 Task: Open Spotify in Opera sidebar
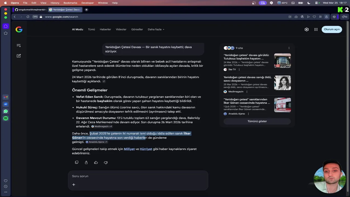tap(5, 118)
